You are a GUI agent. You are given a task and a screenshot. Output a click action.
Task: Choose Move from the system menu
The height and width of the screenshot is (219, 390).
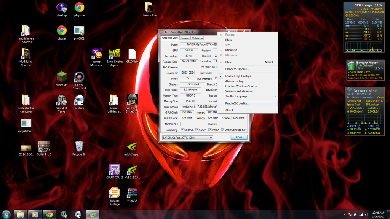pos(248,40)
